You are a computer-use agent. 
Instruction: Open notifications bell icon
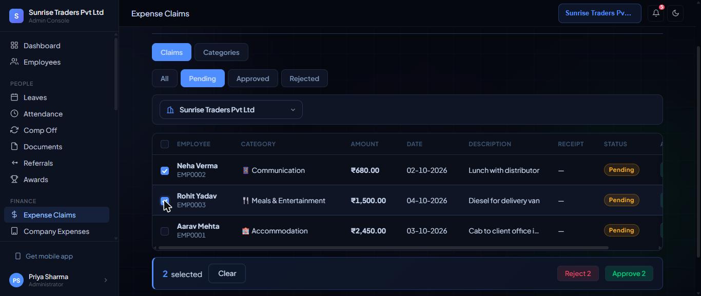[656, 13]
